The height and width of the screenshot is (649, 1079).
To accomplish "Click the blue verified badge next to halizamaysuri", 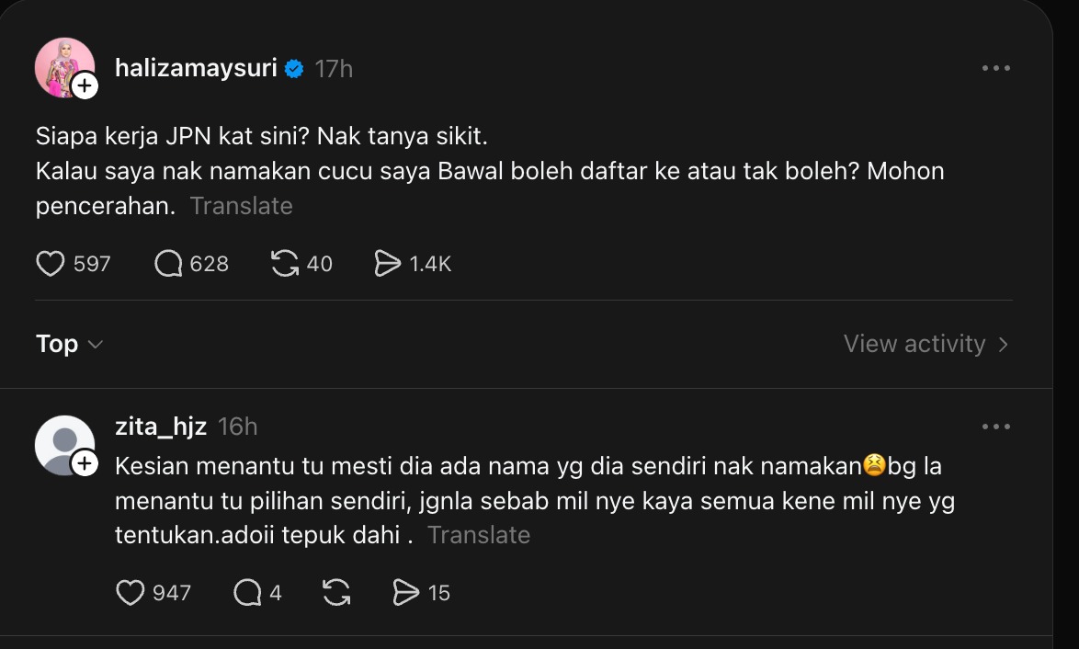I will point(292,67).
